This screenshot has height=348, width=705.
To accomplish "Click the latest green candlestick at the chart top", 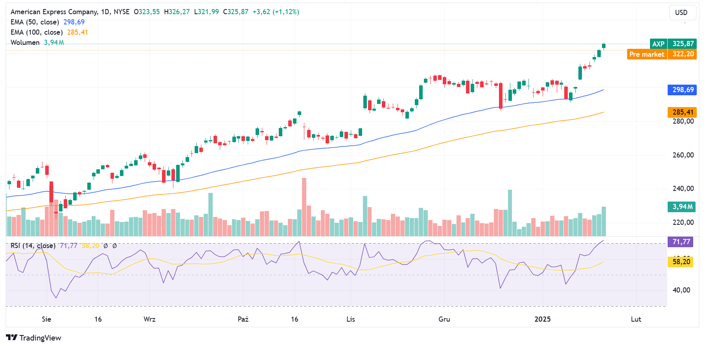I will coord(604,46).
